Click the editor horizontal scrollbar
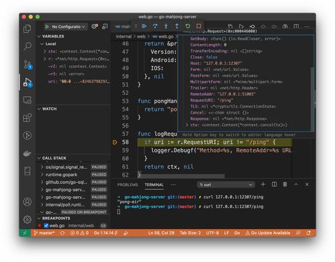This screenshot has height=262, width=335. tap(182, 176)
